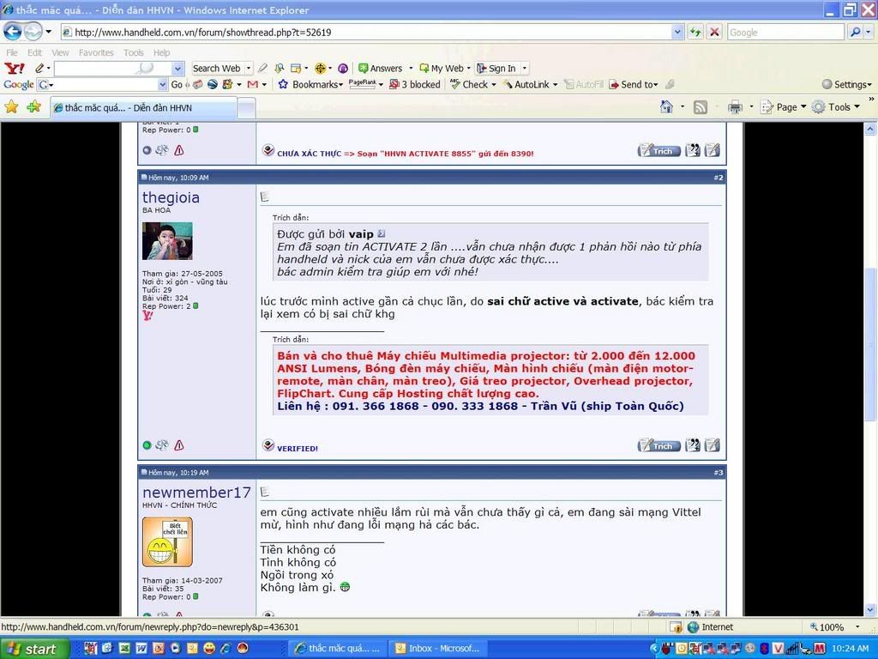Screen dimensions: 878x659
Task: Open the Favorites Center star icon
Action: click(11, 106)
